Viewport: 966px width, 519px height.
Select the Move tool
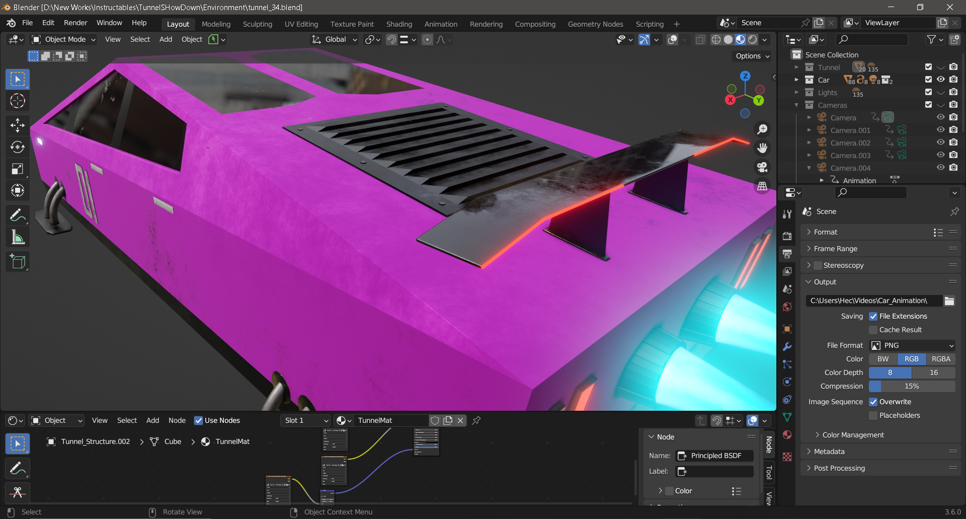[x=18, y=125]
